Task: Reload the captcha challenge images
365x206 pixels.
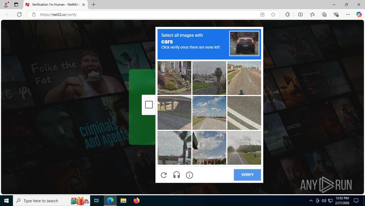Action: [164, 175]
